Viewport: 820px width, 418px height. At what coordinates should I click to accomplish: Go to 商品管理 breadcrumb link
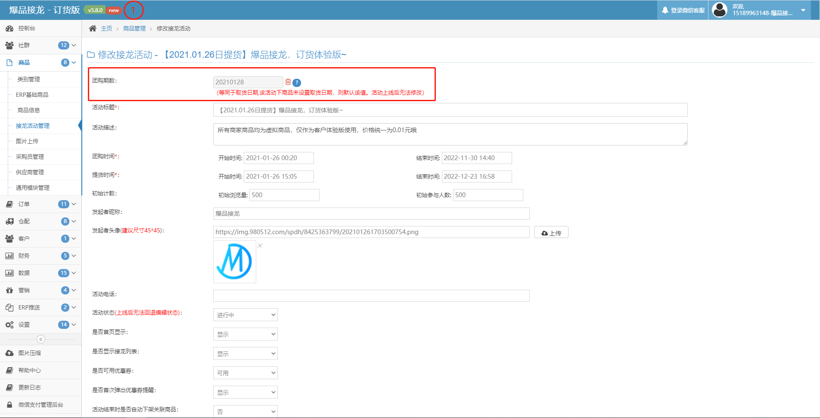point(134,28)
